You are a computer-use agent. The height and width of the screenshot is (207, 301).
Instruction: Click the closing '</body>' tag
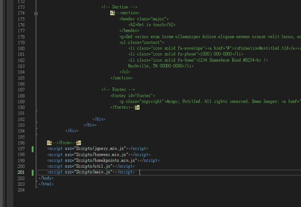pos(46,178)
